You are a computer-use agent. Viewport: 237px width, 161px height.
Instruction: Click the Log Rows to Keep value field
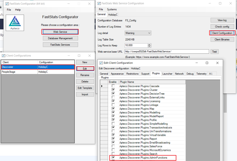pyautogui.click(x=136, y=45)
